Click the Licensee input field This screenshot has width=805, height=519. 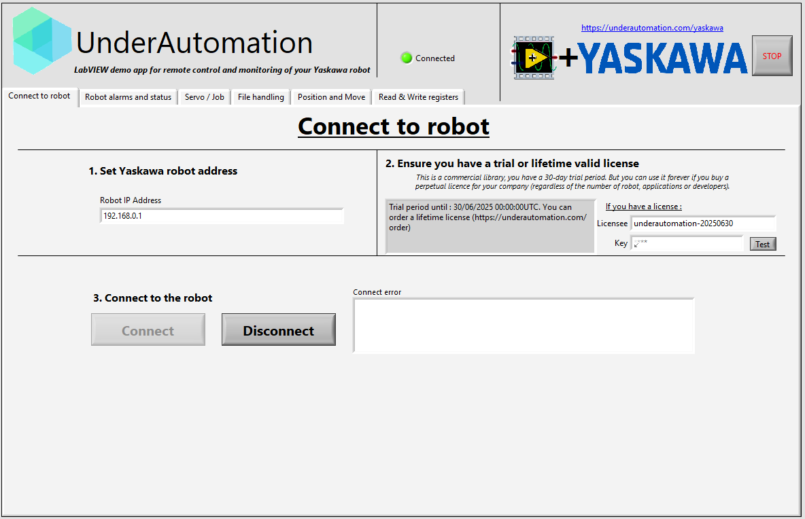(703, 223)
